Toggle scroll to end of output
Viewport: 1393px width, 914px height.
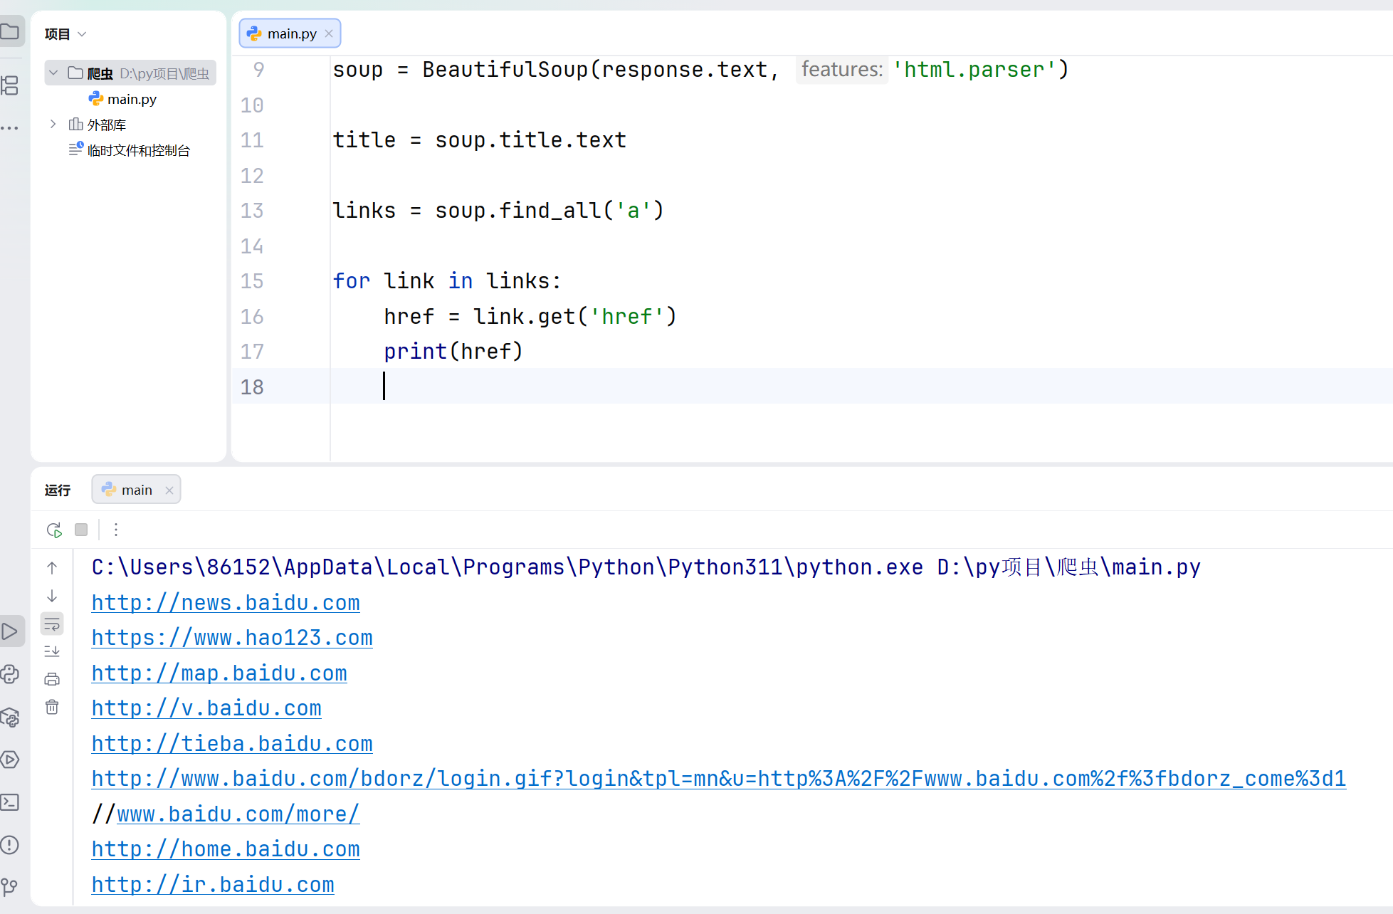52,651
